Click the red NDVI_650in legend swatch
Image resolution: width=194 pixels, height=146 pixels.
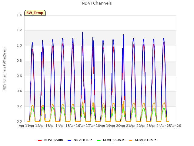[x=40, y=141]
